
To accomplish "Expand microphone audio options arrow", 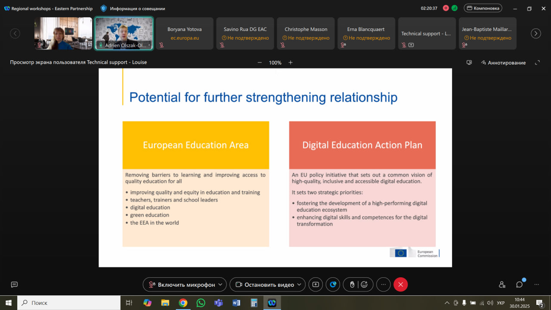I will [221, 285].
